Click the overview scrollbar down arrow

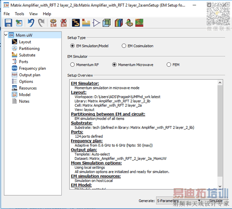[220, 186]
